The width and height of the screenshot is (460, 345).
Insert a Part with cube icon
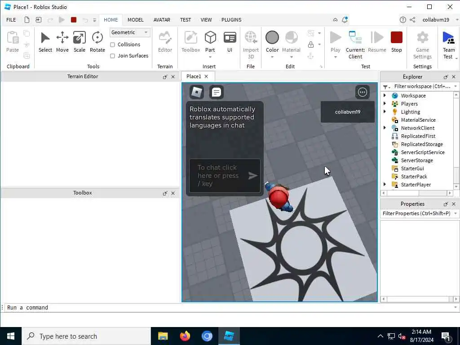tap(210, 38)
